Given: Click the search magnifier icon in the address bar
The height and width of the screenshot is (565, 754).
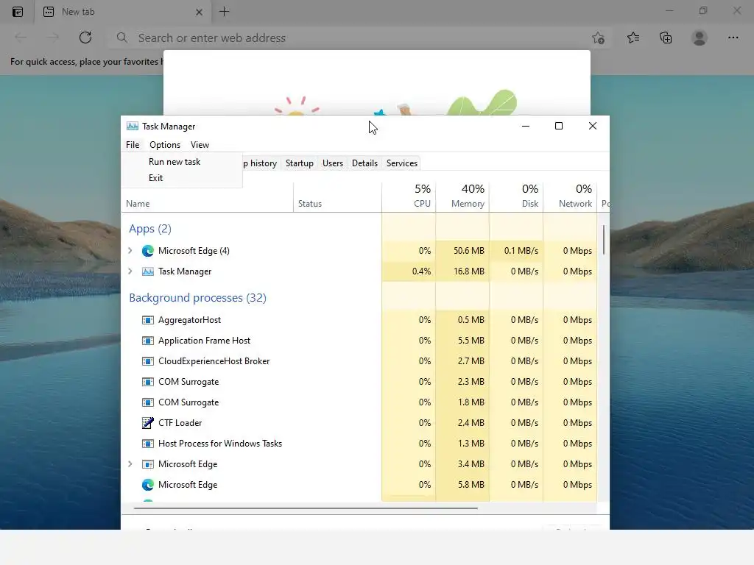Looking at the screenshot, I should point(122,38).
